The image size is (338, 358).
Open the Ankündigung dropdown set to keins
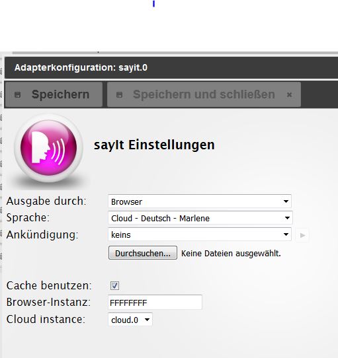point(200,234)
